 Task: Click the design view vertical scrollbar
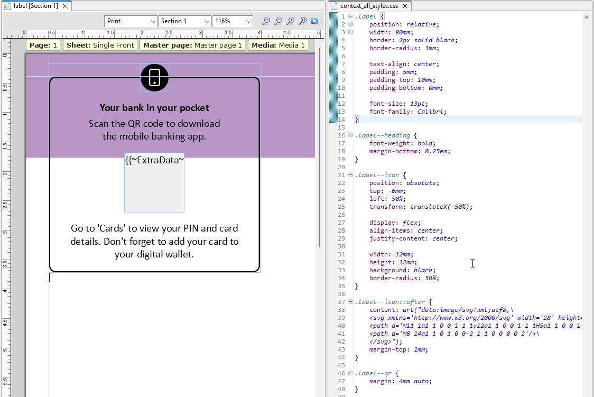pyautogui.click(x=320, y=159)
